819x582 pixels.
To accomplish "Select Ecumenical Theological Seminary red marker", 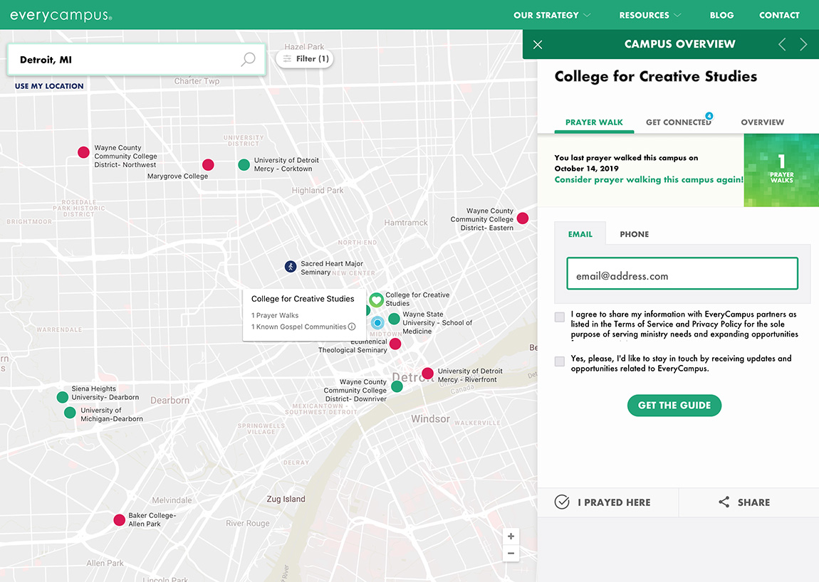I will click(x=395, y=344).
